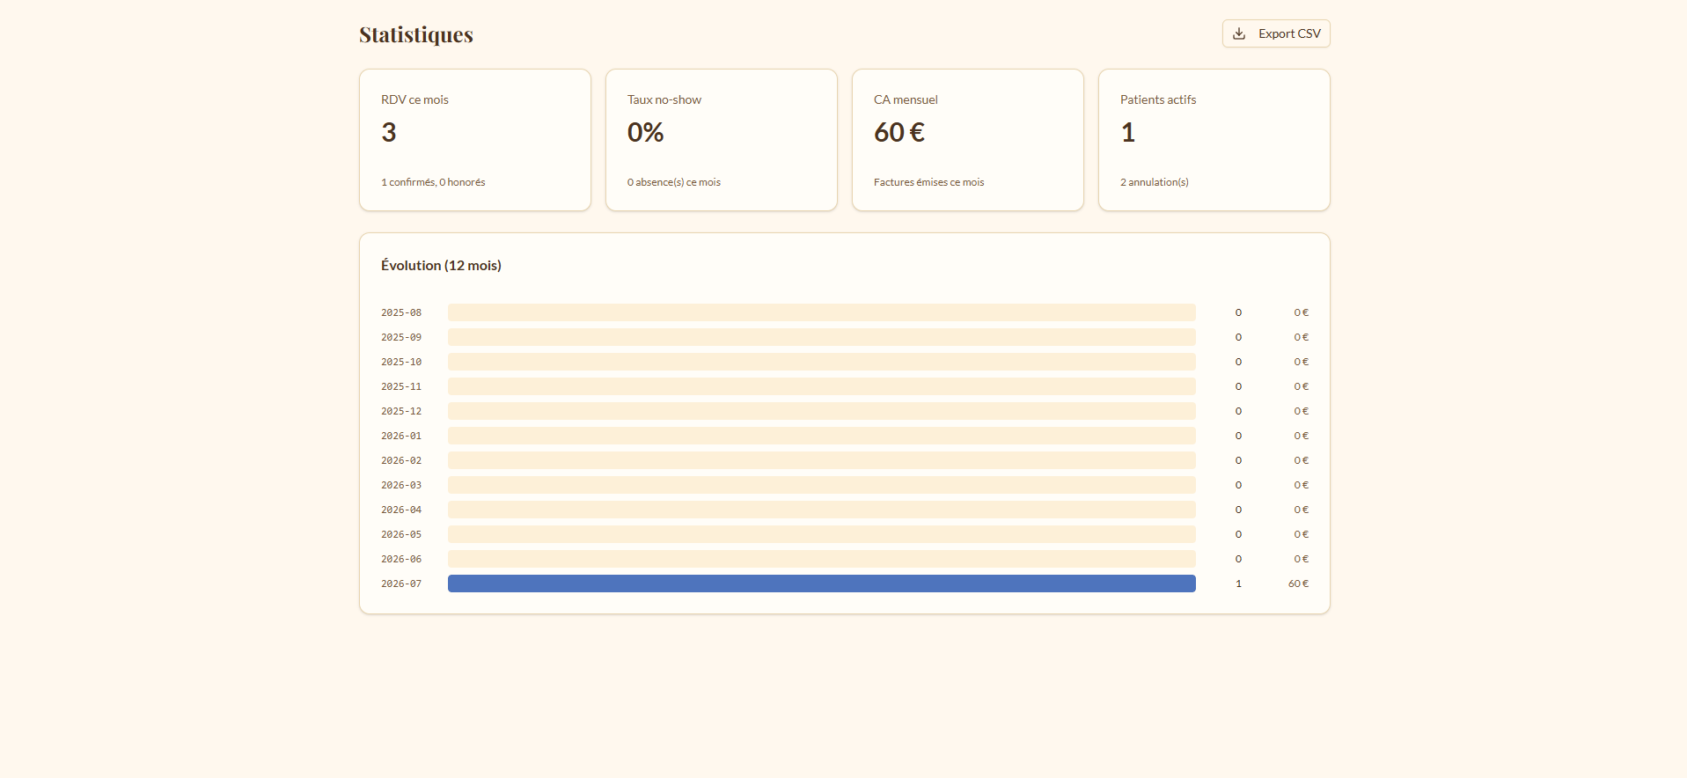1687x778 pixels.
Task: Click the 2026-03 month label
Action: pos(401,485)
